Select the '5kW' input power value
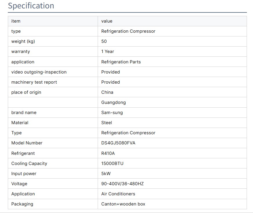This screenshot has width=253, height=213. pos(106,174)
